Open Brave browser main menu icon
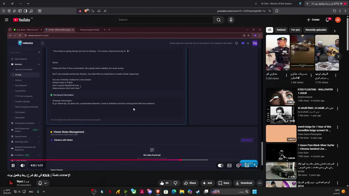Viewport: 349px width, 196px height. point(4,11)
